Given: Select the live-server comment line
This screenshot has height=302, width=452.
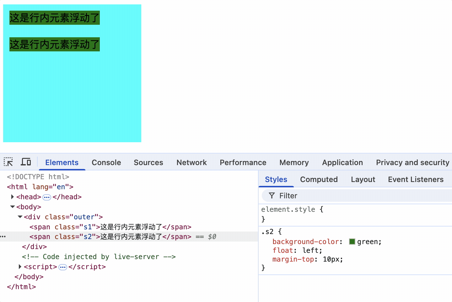Looking at the screenshot, I should (x=99, y=257).
